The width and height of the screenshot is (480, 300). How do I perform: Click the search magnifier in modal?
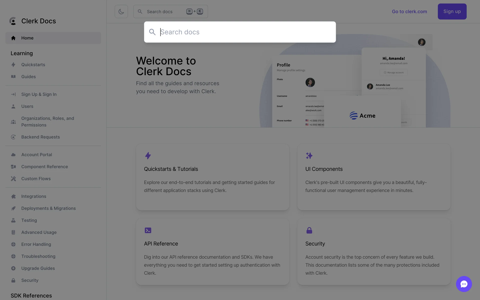(152, 32)
